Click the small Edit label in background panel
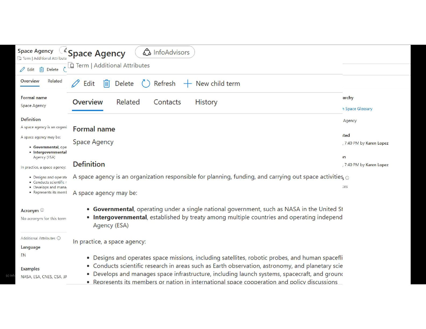 tap(31, 69)
